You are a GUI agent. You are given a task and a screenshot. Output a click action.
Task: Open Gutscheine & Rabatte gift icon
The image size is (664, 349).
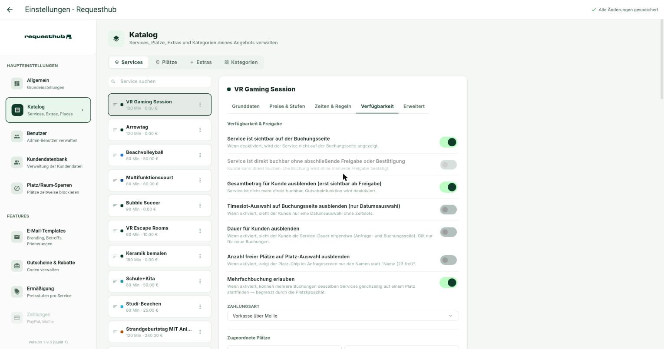click(17, 266)
